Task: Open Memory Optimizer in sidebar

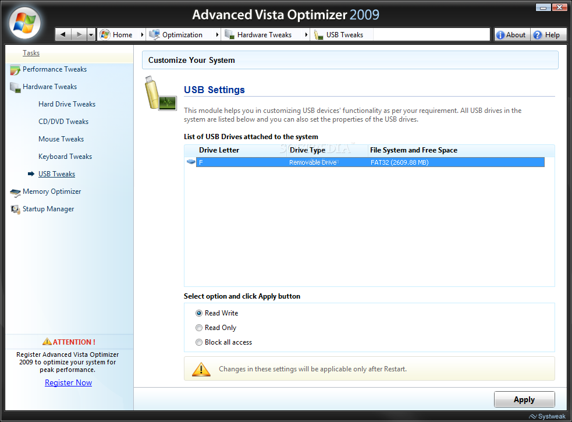Action: pos(52,192)
